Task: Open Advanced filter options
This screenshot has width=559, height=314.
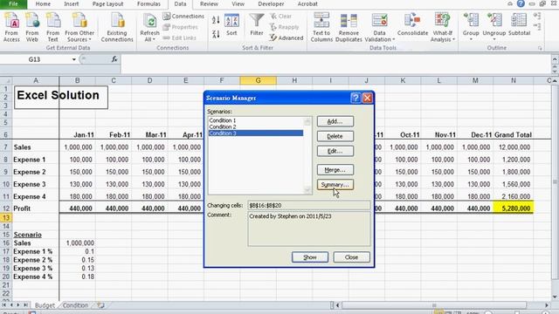Action: click(x=286, y=38)
